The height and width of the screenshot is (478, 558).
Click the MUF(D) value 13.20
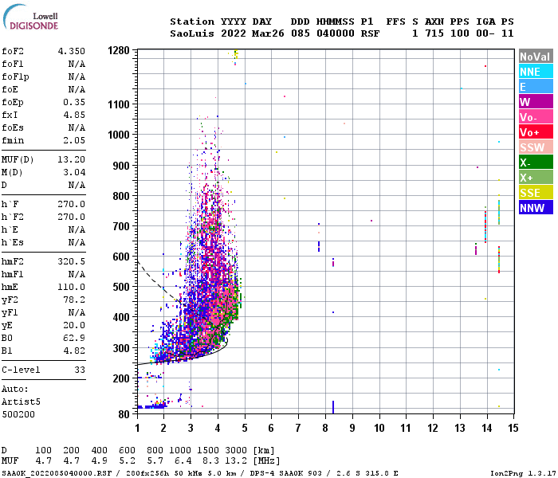(72, 159)
